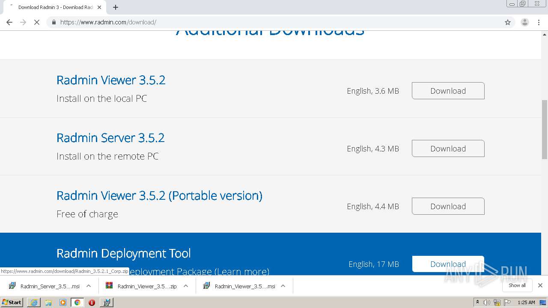
Task: View site security lock info
Action: (x=54, y=22)
